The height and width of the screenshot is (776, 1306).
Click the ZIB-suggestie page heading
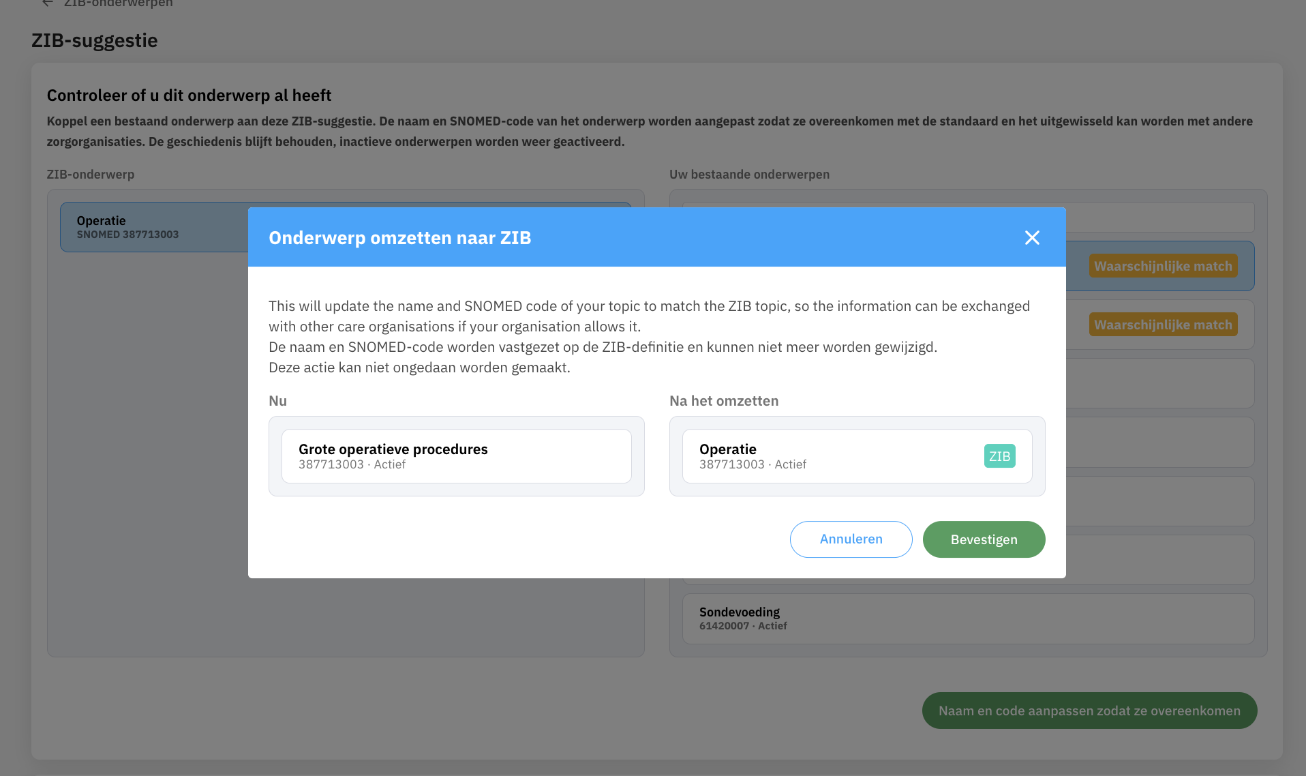pyautogui.click(x=95, y=40)
